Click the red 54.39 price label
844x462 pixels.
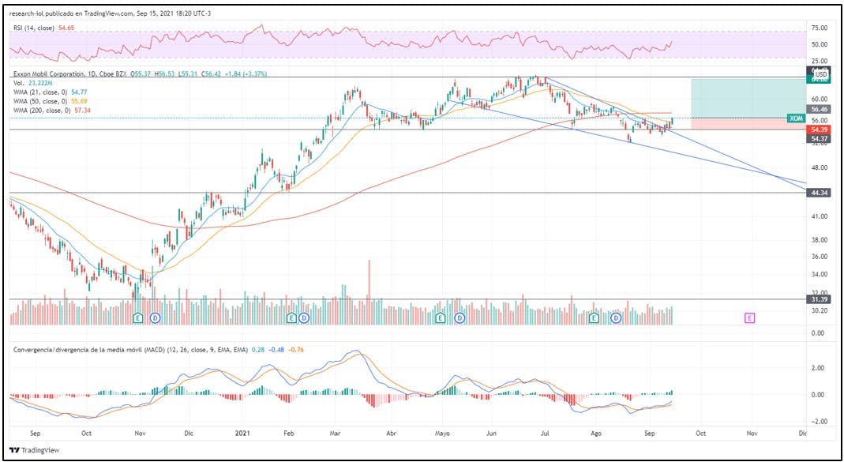click(x=818, y=130)
